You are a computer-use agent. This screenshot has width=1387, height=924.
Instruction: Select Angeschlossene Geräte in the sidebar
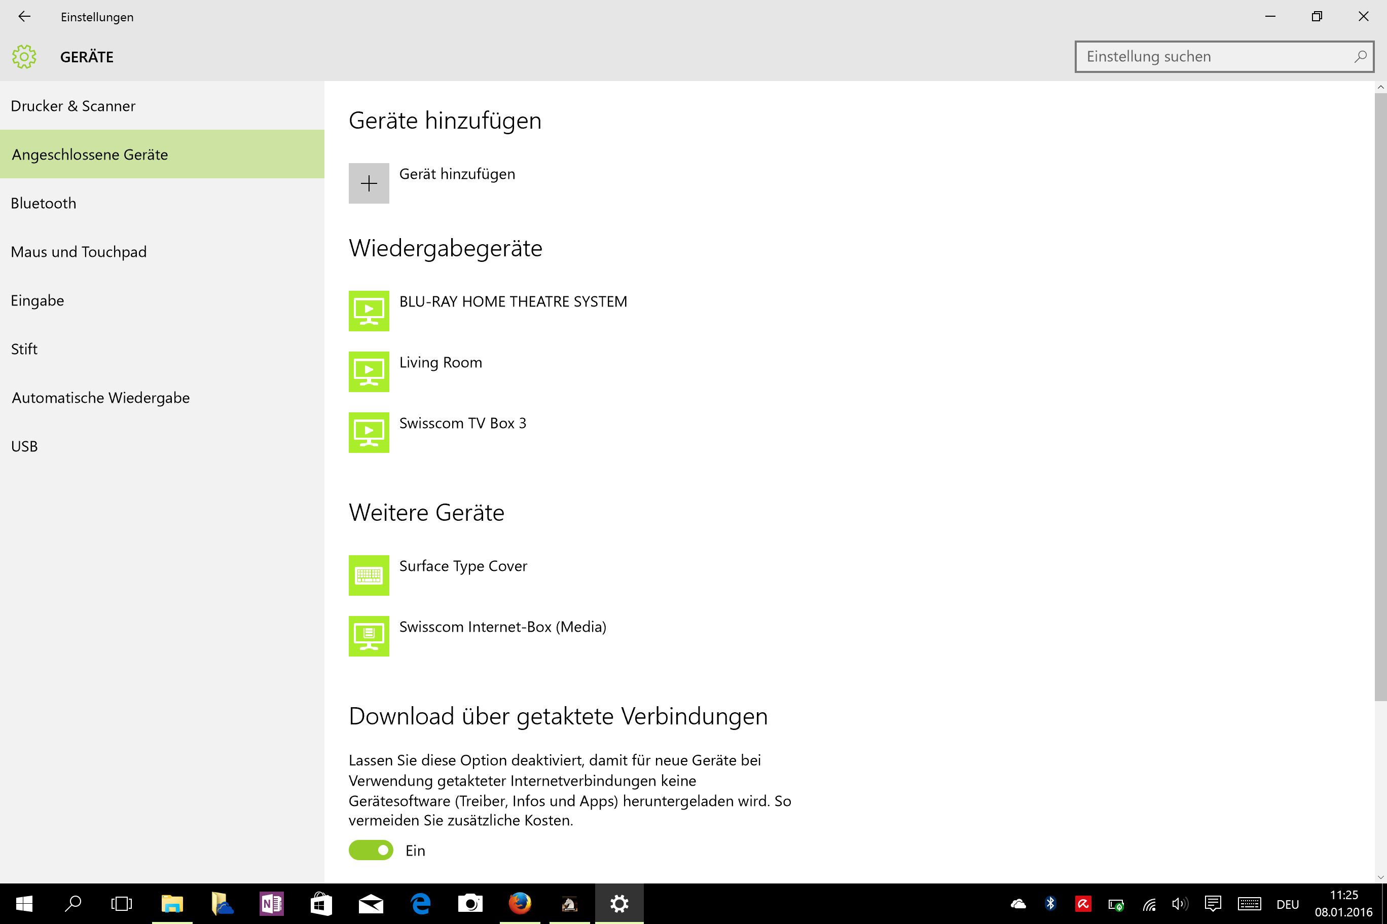[162, 155]
